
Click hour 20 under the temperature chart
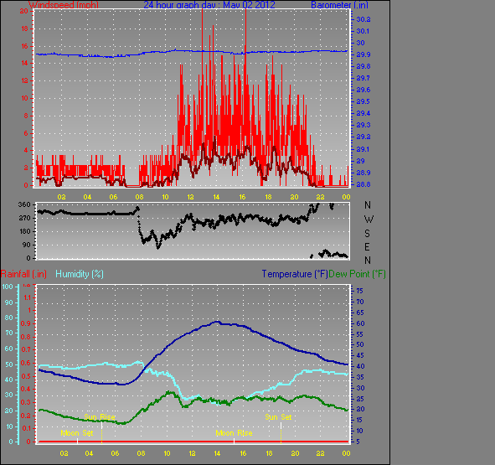(295, 453)
